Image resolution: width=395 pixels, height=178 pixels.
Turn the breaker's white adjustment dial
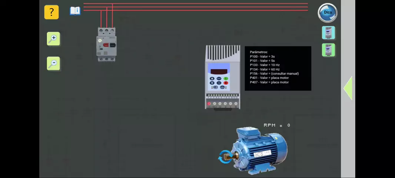pyautogui.click(x=100, y=40)
